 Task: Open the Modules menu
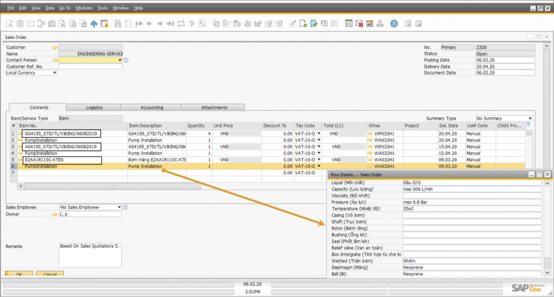(84, 8)
